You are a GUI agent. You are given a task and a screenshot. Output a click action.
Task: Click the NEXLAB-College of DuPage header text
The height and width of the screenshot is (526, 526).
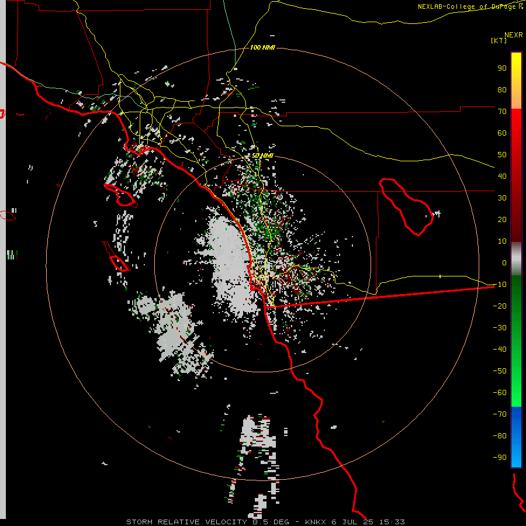pyautogui.click(x=470, y=6)
